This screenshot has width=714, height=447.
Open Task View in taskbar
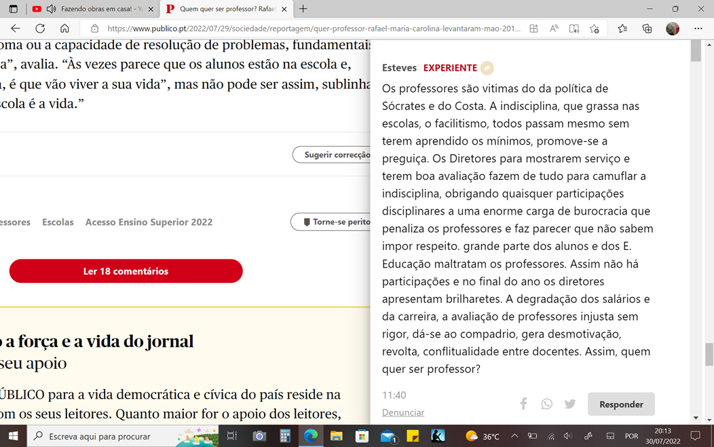(x=231, y=436)
